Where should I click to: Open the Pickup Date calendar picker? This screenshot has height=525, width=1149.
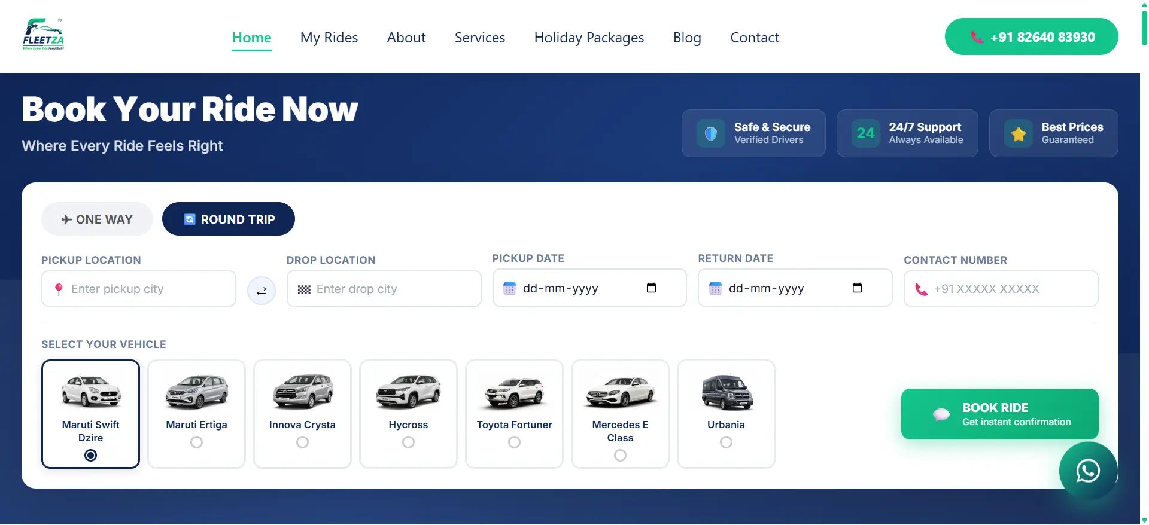tap(652, 288)
